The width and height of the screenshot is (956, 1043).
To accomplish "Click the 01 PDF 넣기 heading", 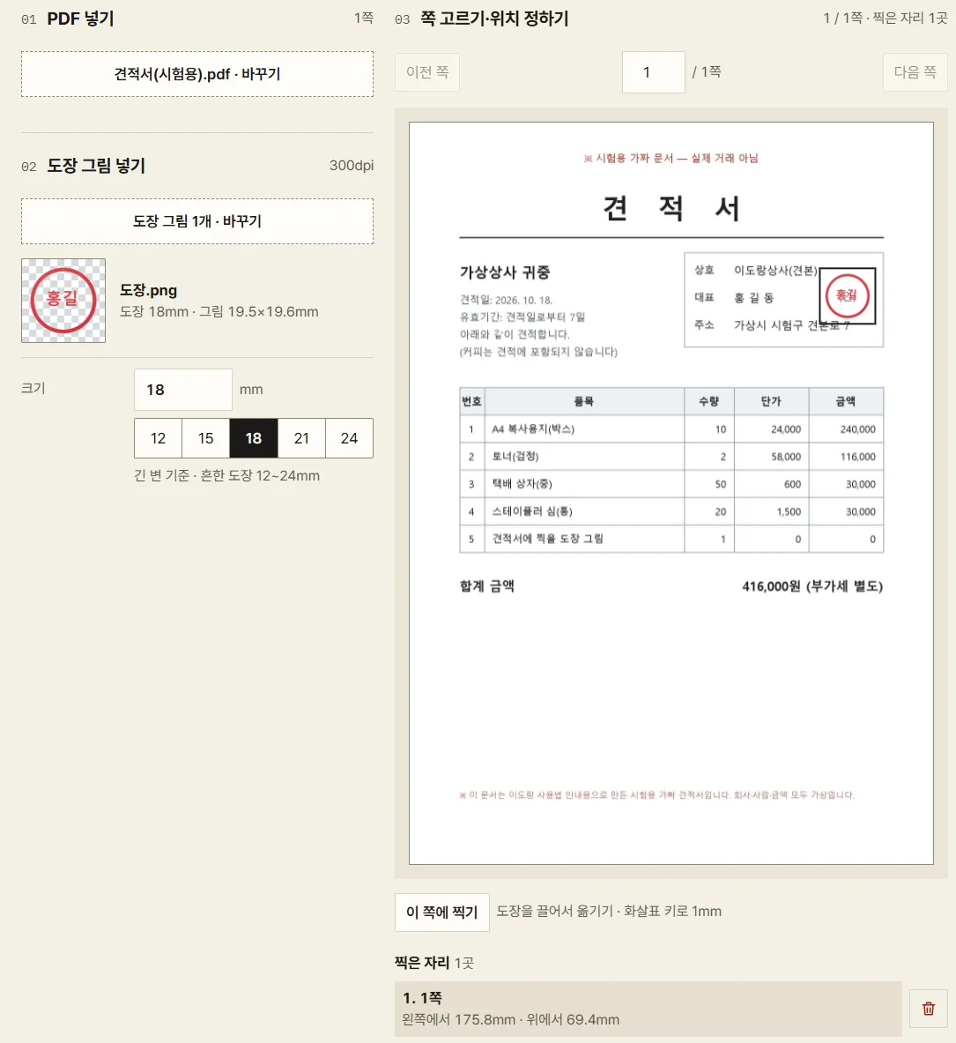I will coord(68,19).
